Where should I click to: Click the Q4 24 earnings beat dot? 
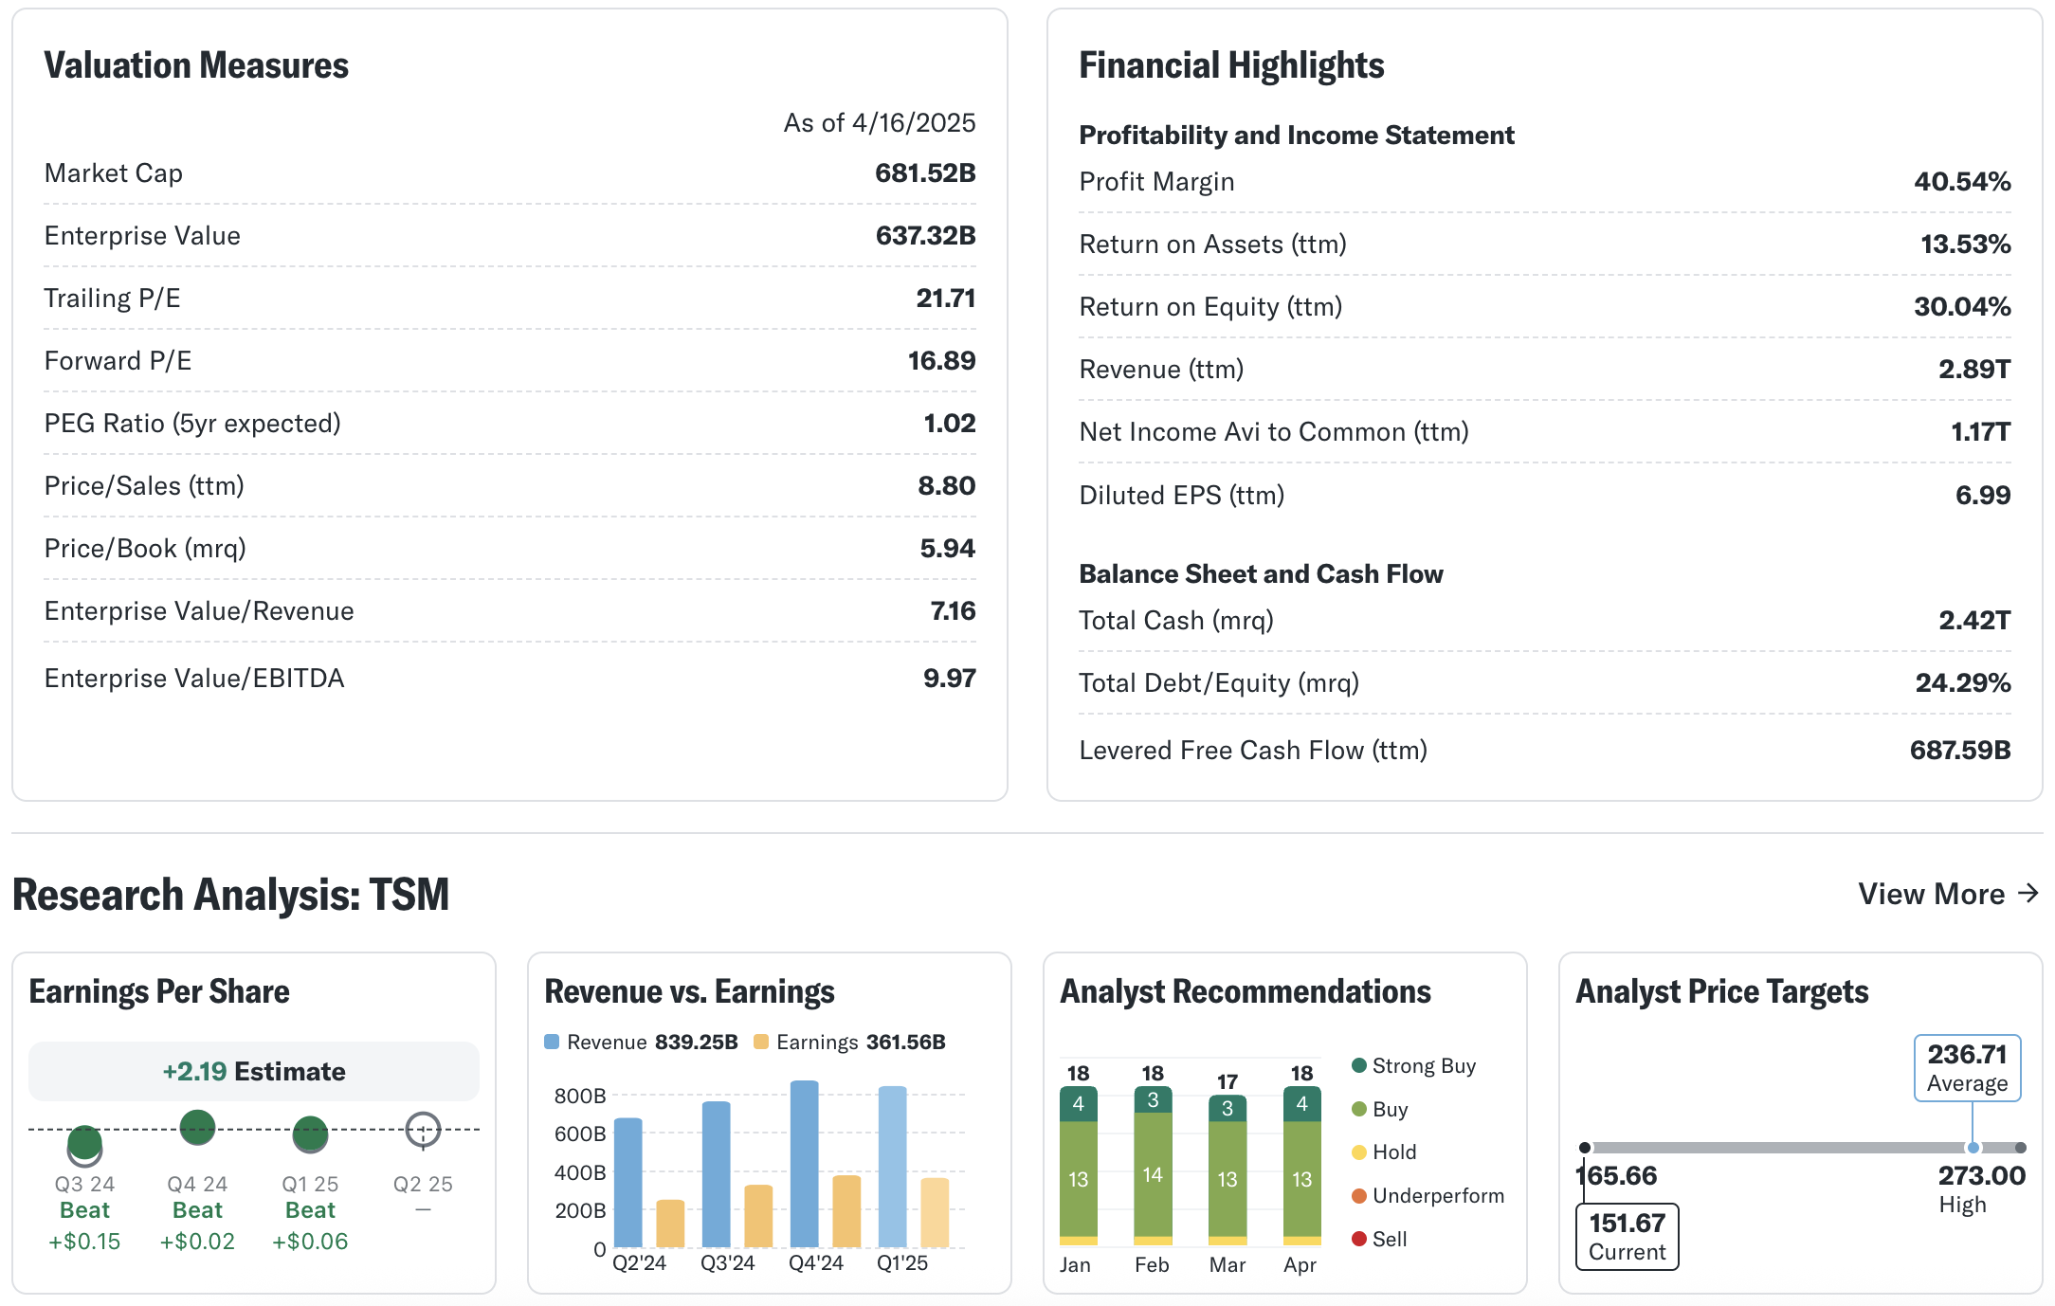(197, 1127)
